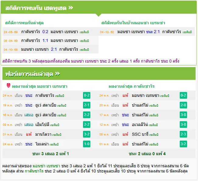Click the 2-2 score badge beside เอ็มโปลี
The width and height of the screenshot is (198, 181).
(x=87, y=125)
